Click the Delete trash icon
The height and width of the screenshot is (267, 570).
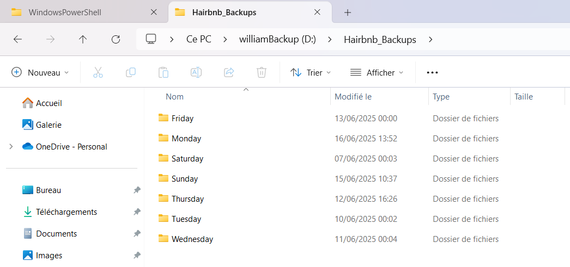[x=262, y=72]
